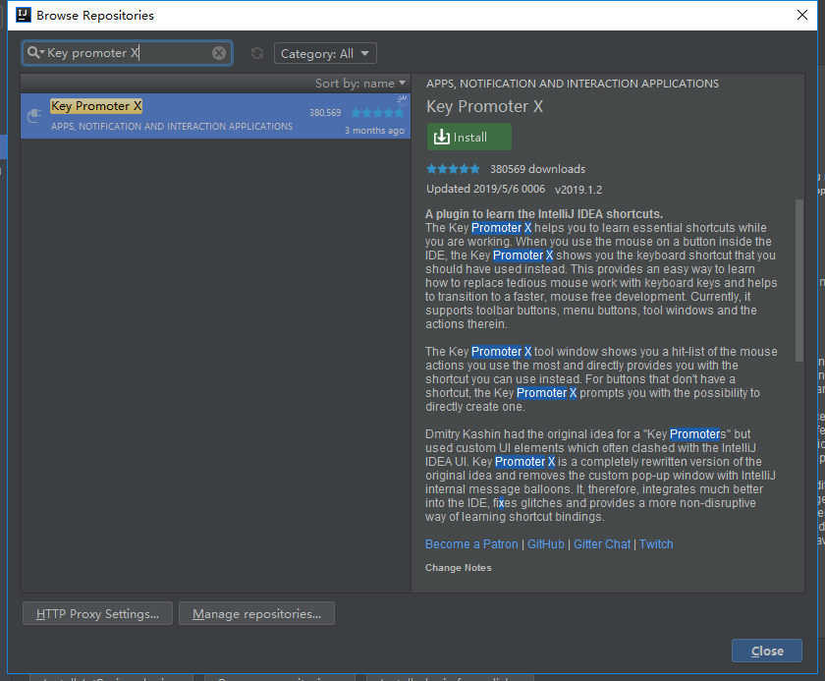Open the GitHub link
Viewport: 825px width, 681px height.
546,544
